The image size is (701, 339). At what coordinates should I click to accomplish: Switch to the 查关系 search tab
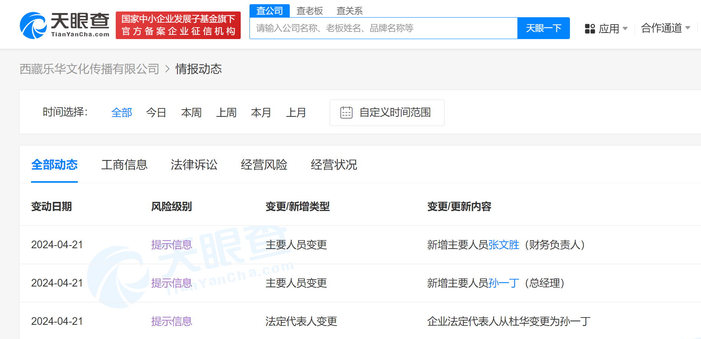click(x=349, y=11)
